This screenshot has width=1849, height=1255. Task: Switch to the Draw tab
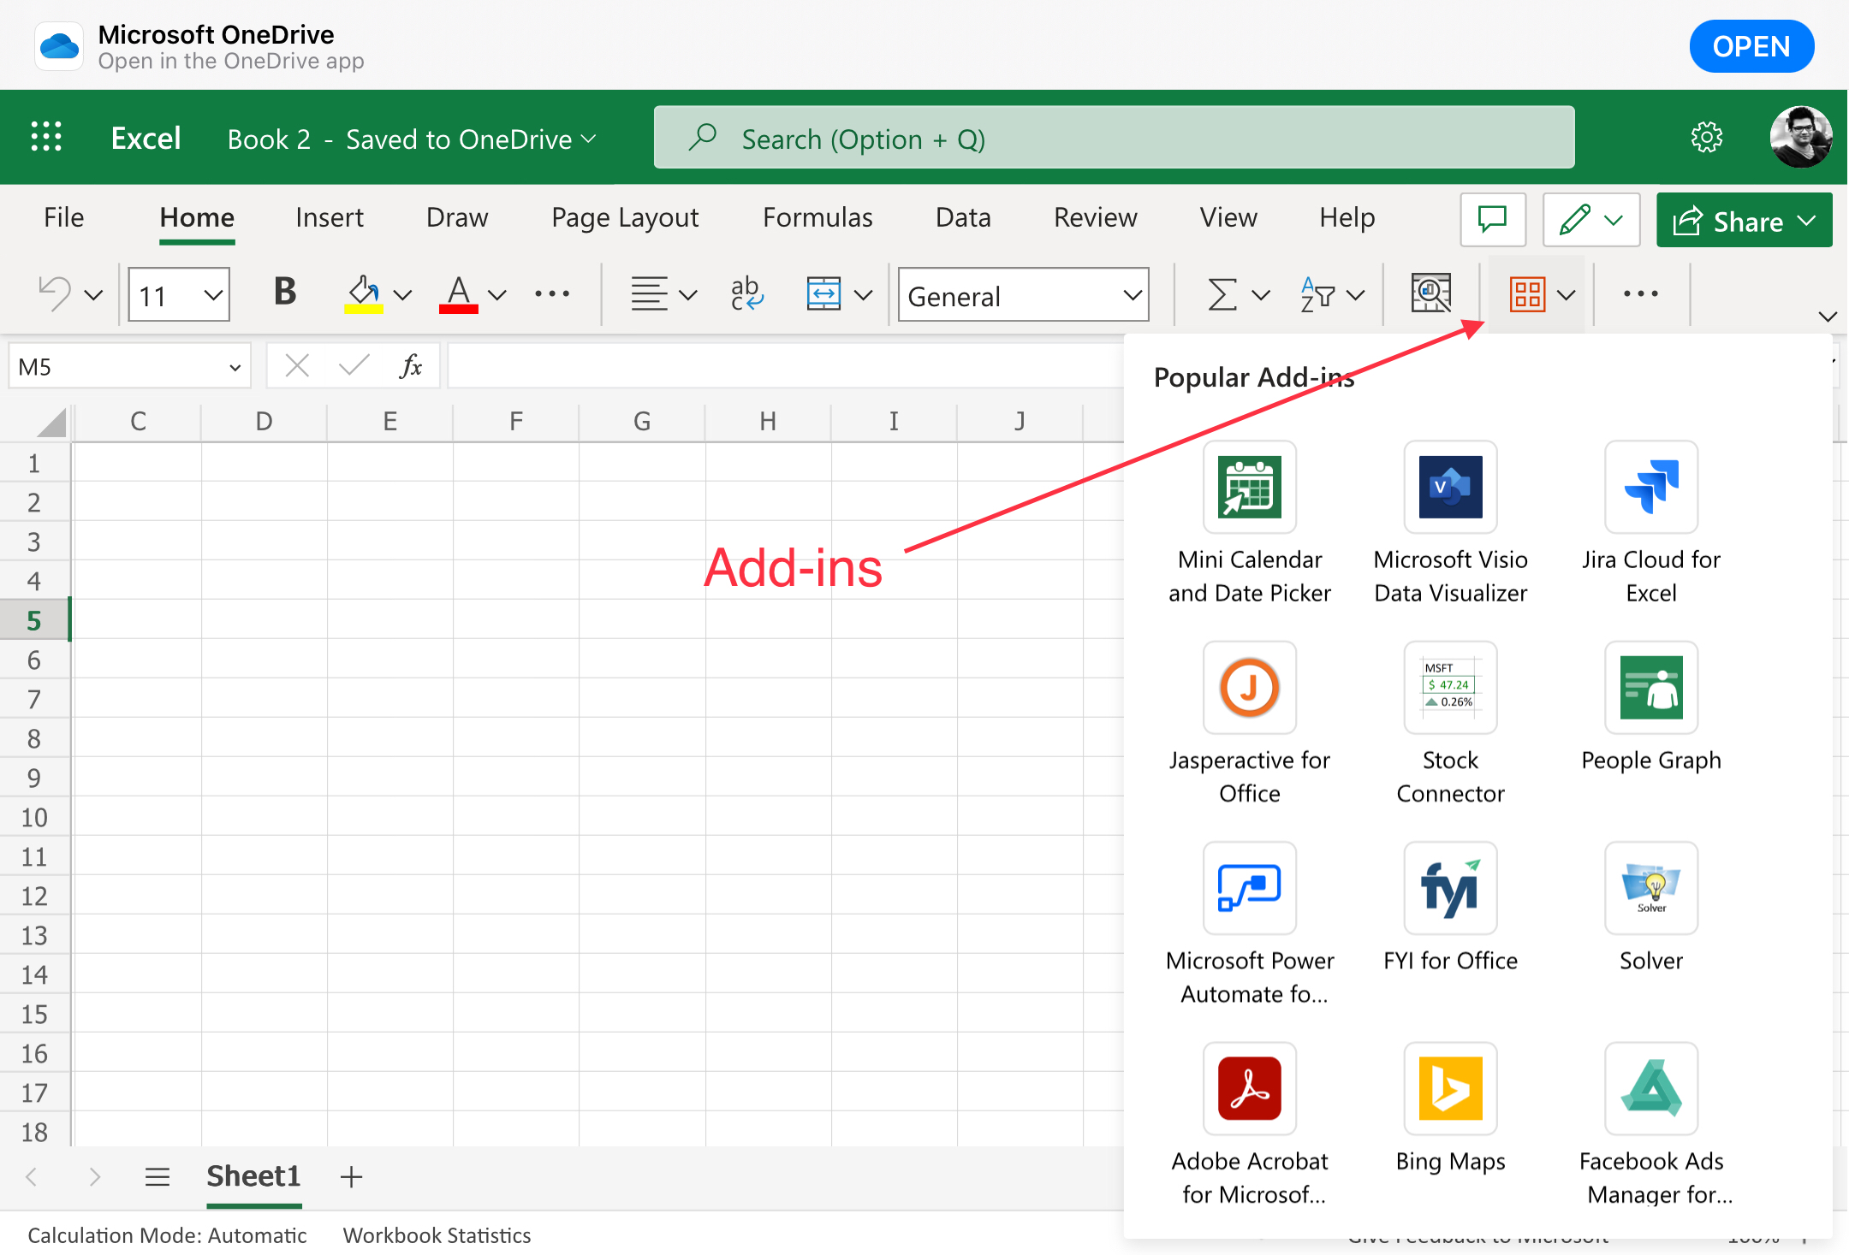point(457,217)
